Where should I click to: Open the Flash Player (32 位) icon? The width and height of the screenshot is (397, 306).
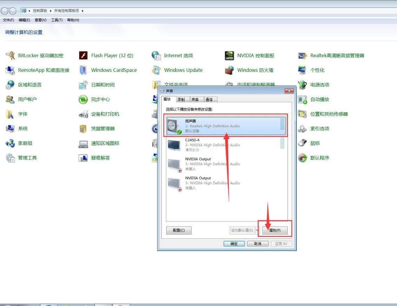tap(83, 55)
